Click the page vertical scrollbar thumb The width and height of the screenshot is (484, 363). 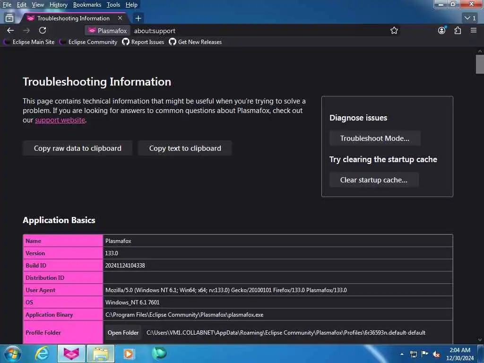point(480,64)
